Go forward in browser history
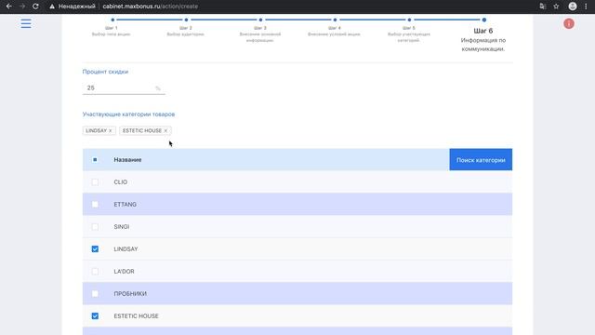The image size is (595, 335). coord(22,7)
